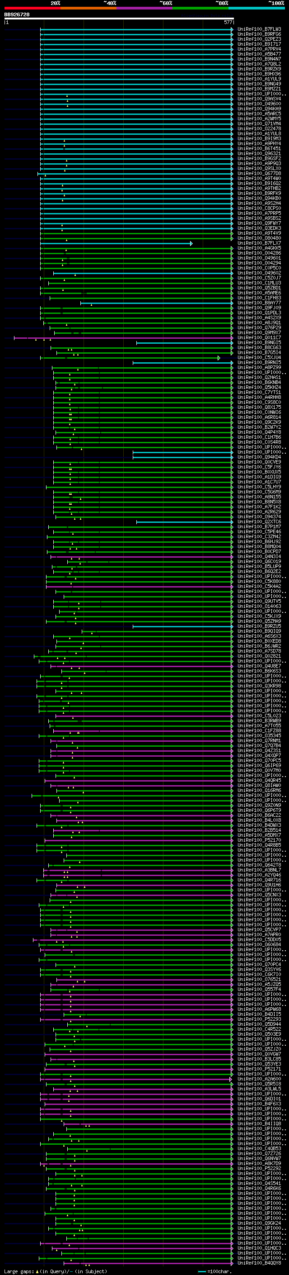Image resolution: width=289 pixels, height=1275 pixels.
Task: Select label UniRef100_B9I9M3
Action: [259, 138]
